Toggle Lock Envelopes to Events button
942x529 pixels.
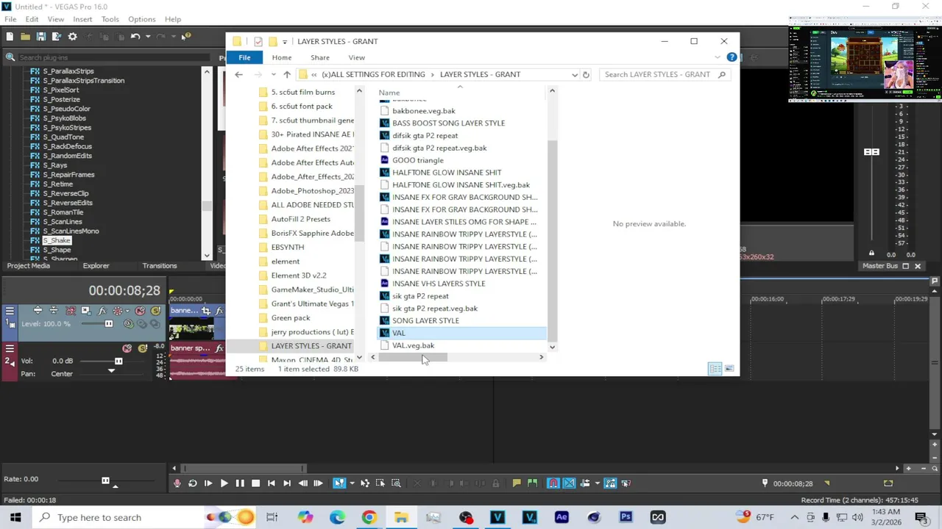point(609,483)
